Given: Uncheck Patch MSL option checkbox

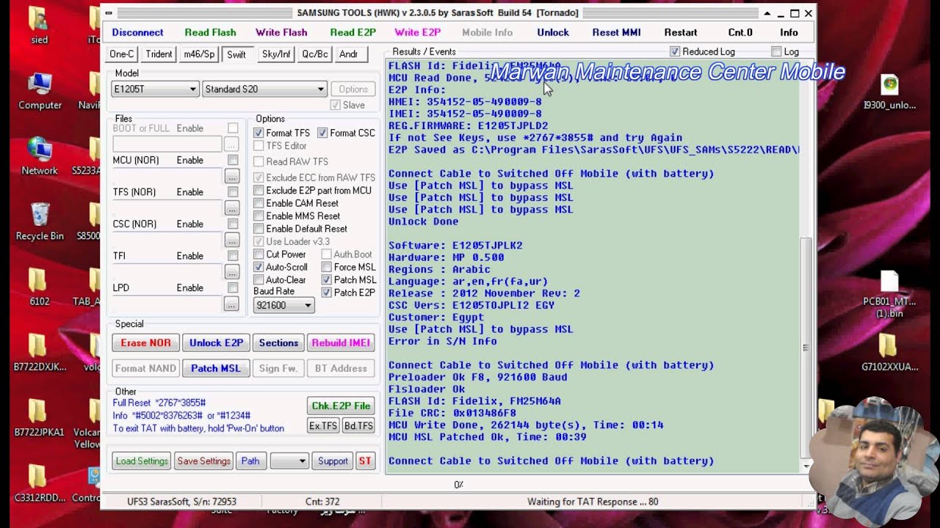Looking at the screenshot, I should click(326, 280).
